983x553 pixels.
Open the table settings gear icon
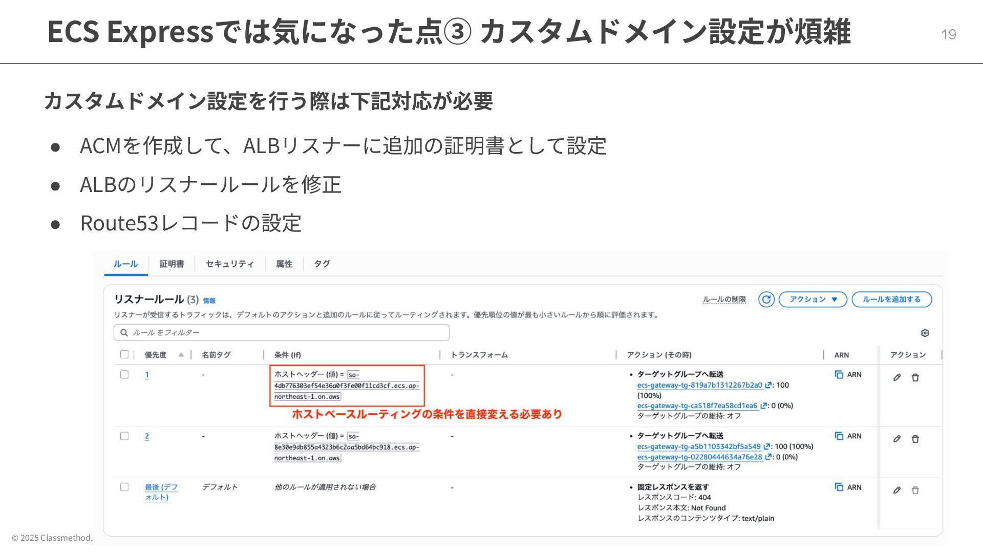[x=925, y=333]
